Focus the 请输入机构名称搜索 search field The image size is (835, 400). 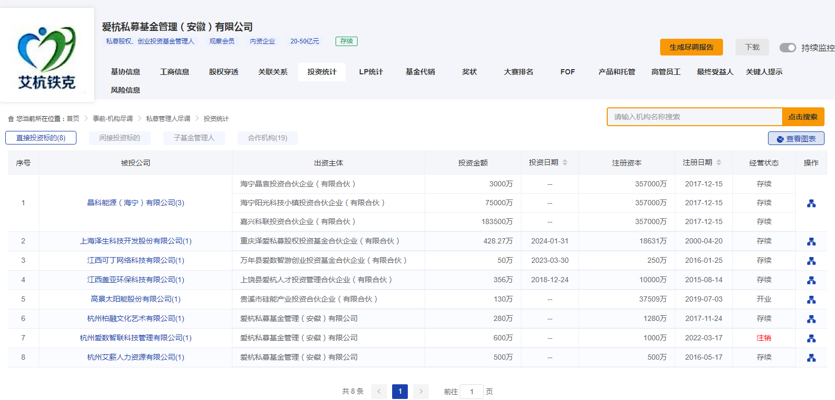pyautogui.click(x=695, y=117)
